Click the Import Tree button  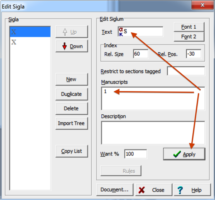click(71, 123)
